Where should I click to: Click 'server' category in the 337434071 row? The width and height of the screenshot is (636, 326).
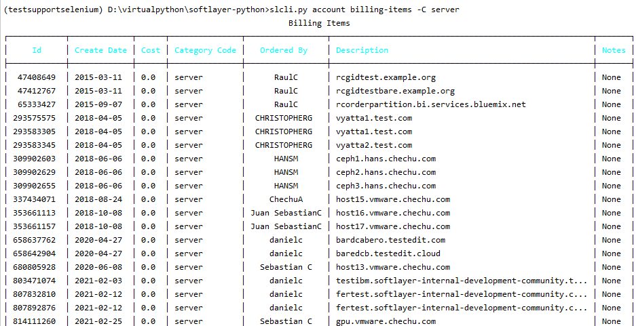189,199
